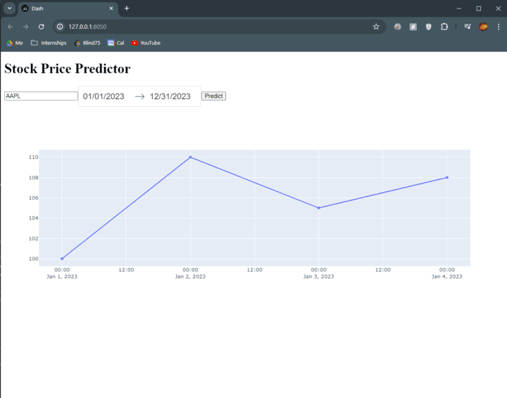Image resolution: width=507 pixels, height=398 pixels.
Task: Open the YouTube bookmark
Action: pyautogui.click(x=146, y=43)
